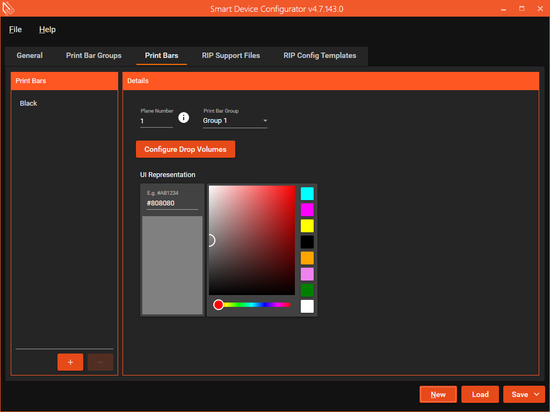Click the hue slider handle
Screen dimensions: 550x412
pos(219,305)
